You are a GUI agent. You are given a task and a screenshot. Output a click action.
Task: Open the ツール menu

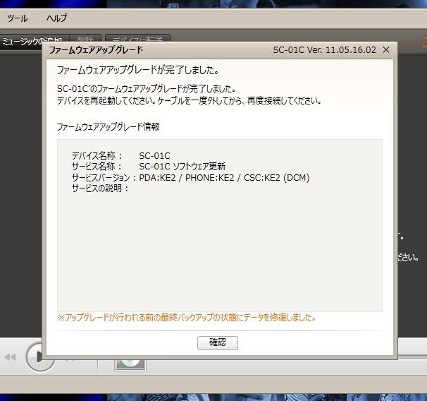pyautogui.click(x=17, y=18)
